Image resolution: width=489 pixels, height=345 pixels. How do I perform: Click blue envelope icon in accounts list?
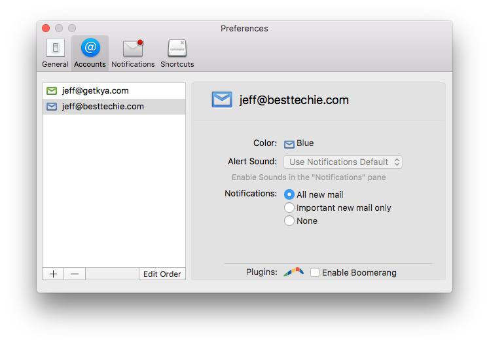52,107
